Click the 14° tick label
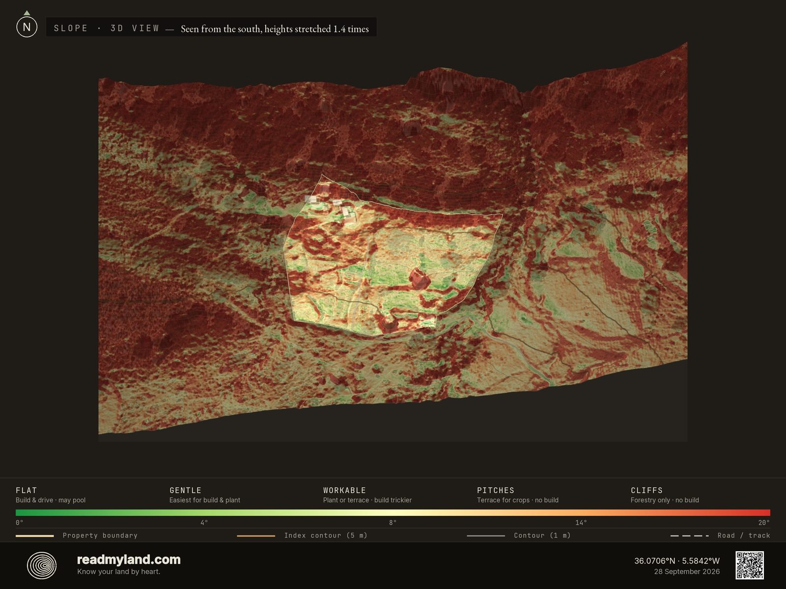786x589 pixels. [581, 523]
